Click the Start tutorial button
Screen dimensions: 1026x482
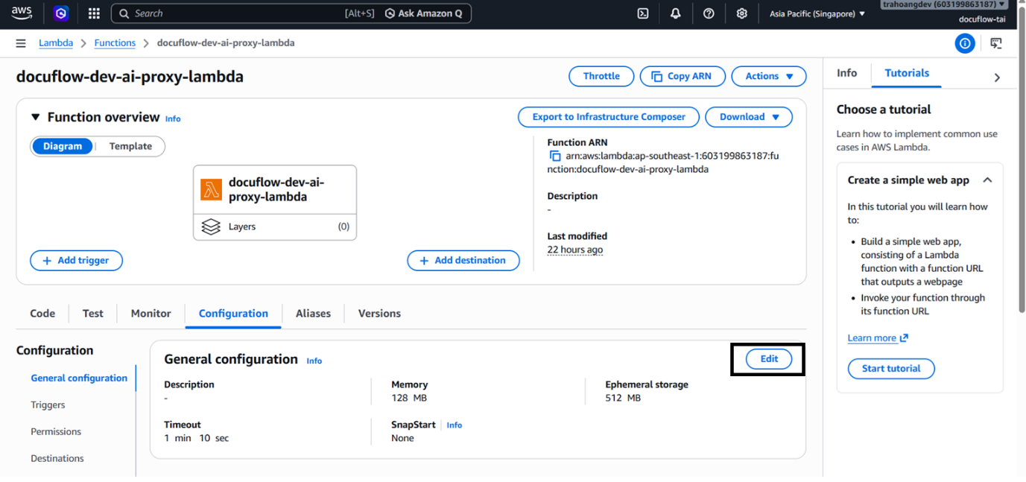[891, 369]
